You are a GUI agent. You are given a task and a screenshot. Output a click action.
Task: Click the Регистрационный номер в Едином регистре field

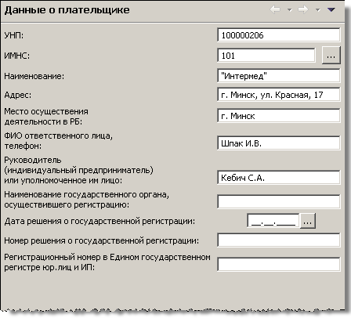[279, 264]
